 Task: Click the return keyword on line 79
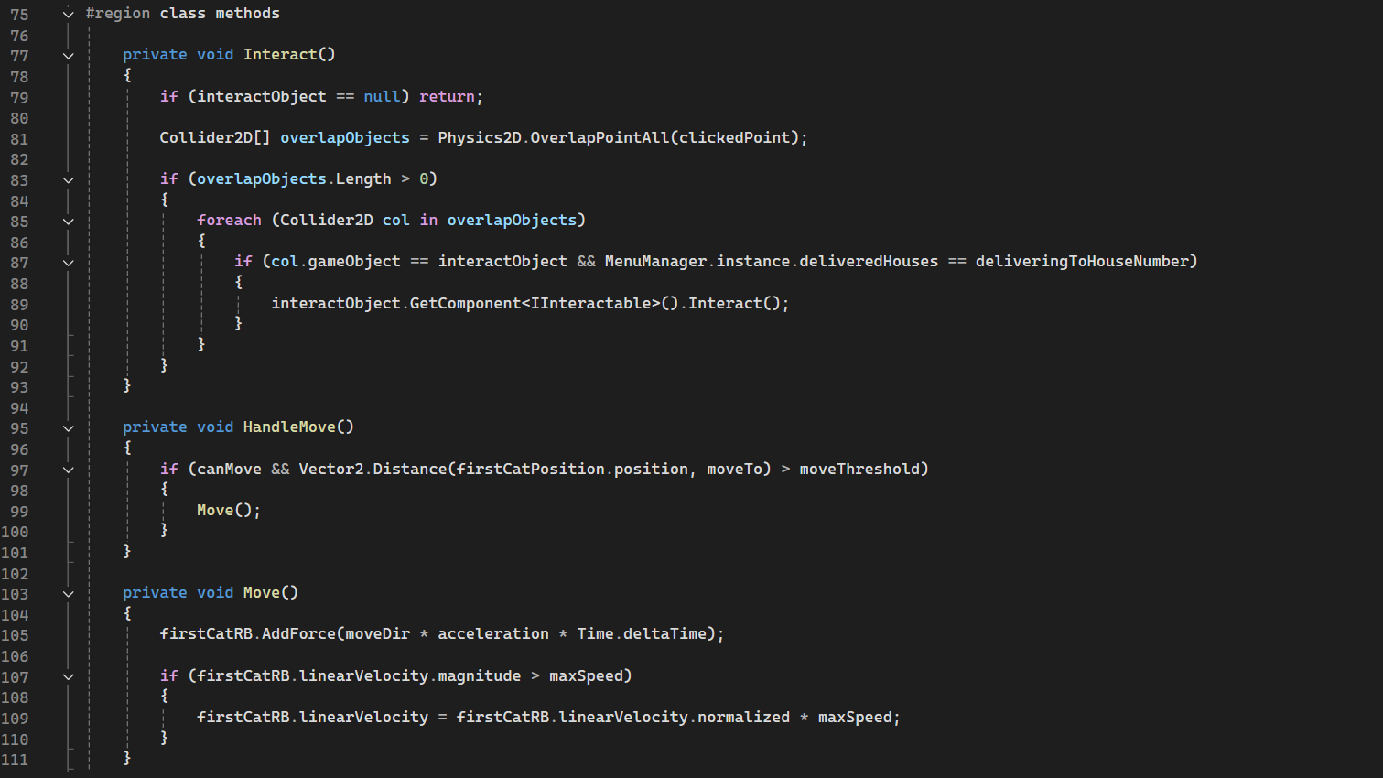coord(447,97)
